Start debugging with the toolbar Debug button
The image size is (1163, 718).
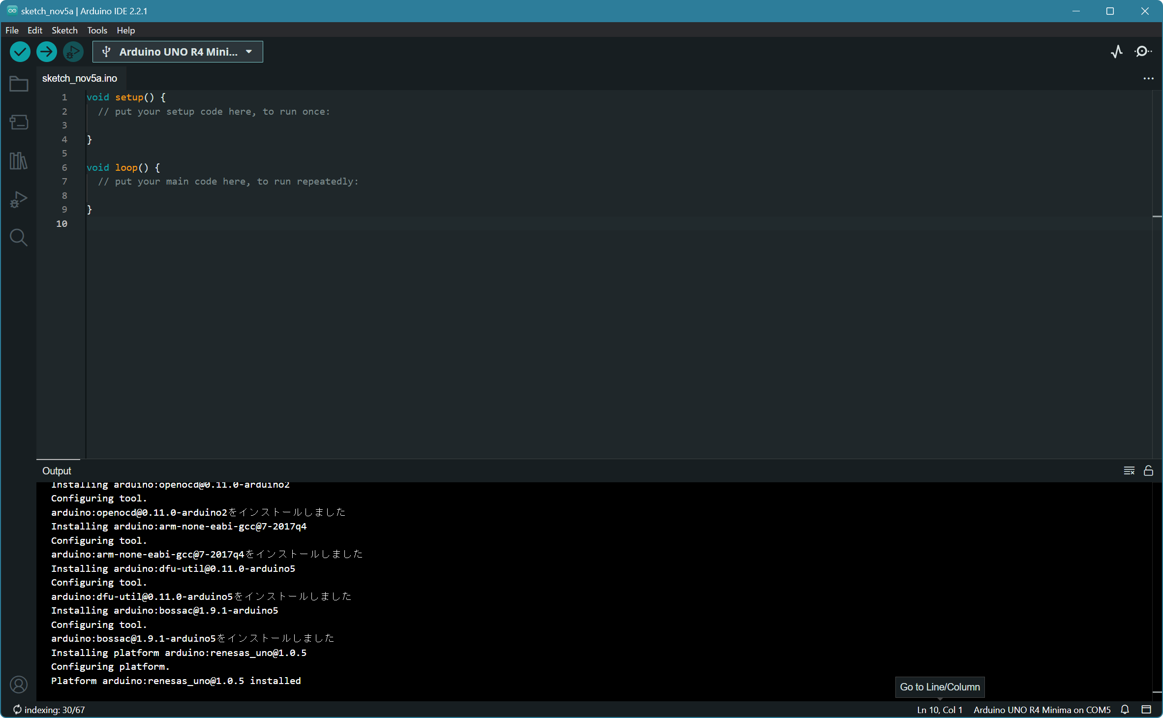pos(73,52)
